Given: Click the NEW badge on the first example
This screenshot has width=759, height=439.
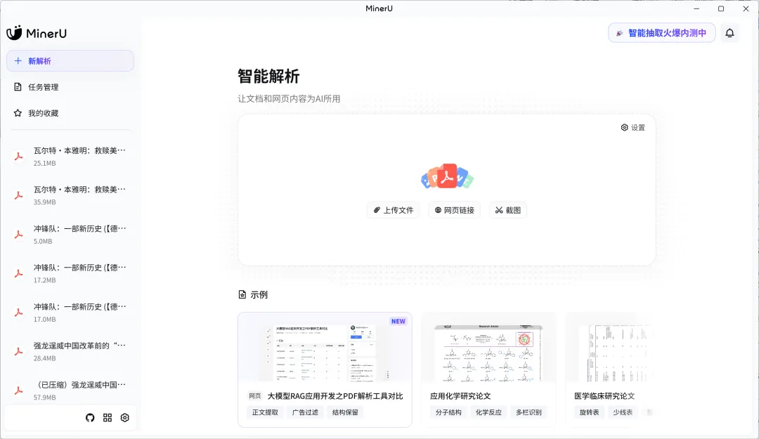Looking at the screenshot, I should [x=398, y=322].
